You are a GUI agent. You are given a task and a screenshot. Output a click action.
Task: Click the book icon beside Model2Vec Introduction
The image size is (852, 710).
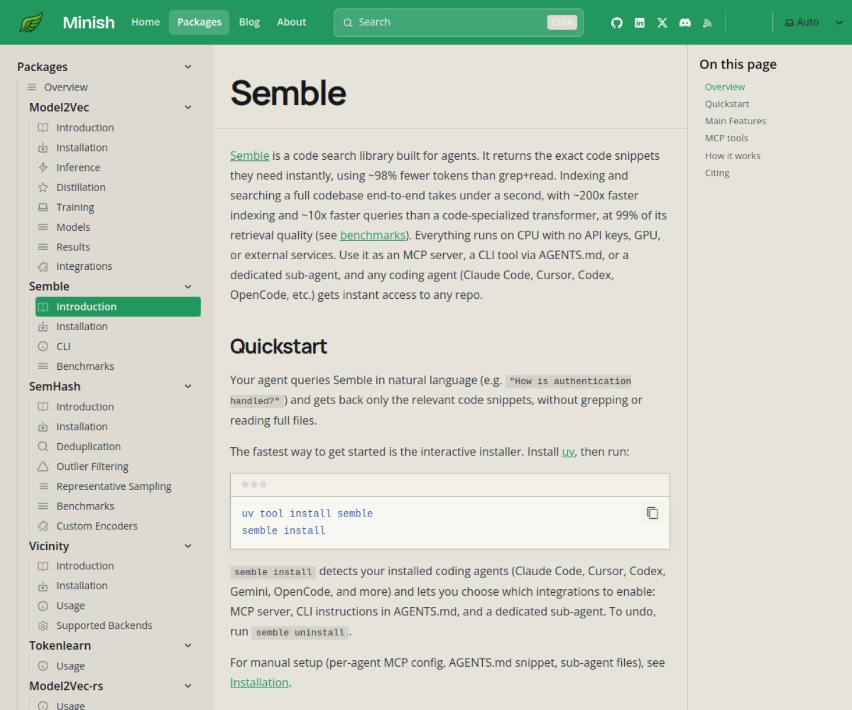(43, 128)
